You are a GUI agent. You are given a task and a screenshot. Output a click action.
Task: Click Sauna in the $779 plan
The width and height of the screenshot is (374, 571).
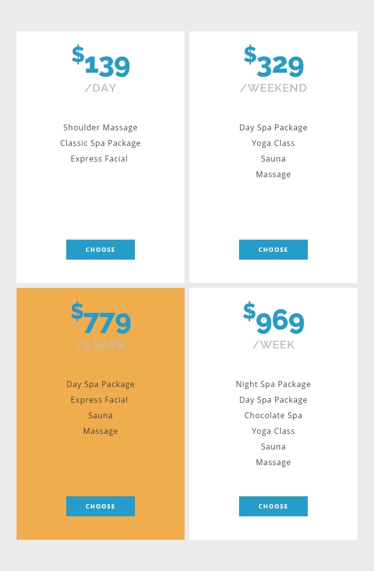100,415
